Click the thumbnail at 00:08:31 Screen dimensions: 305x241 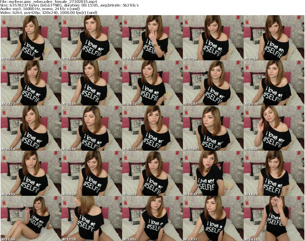tap(274, 128)
